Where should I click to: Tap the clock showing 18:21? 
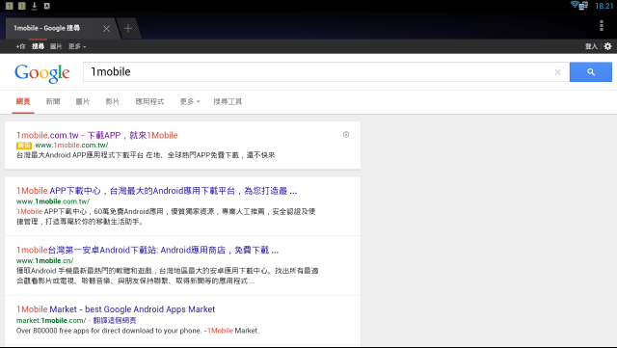click(604, 6)
